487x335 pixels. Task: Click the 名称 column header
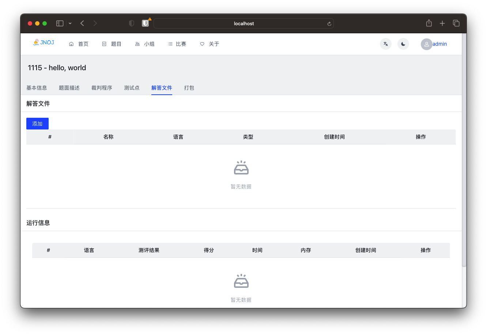point(108,137)
